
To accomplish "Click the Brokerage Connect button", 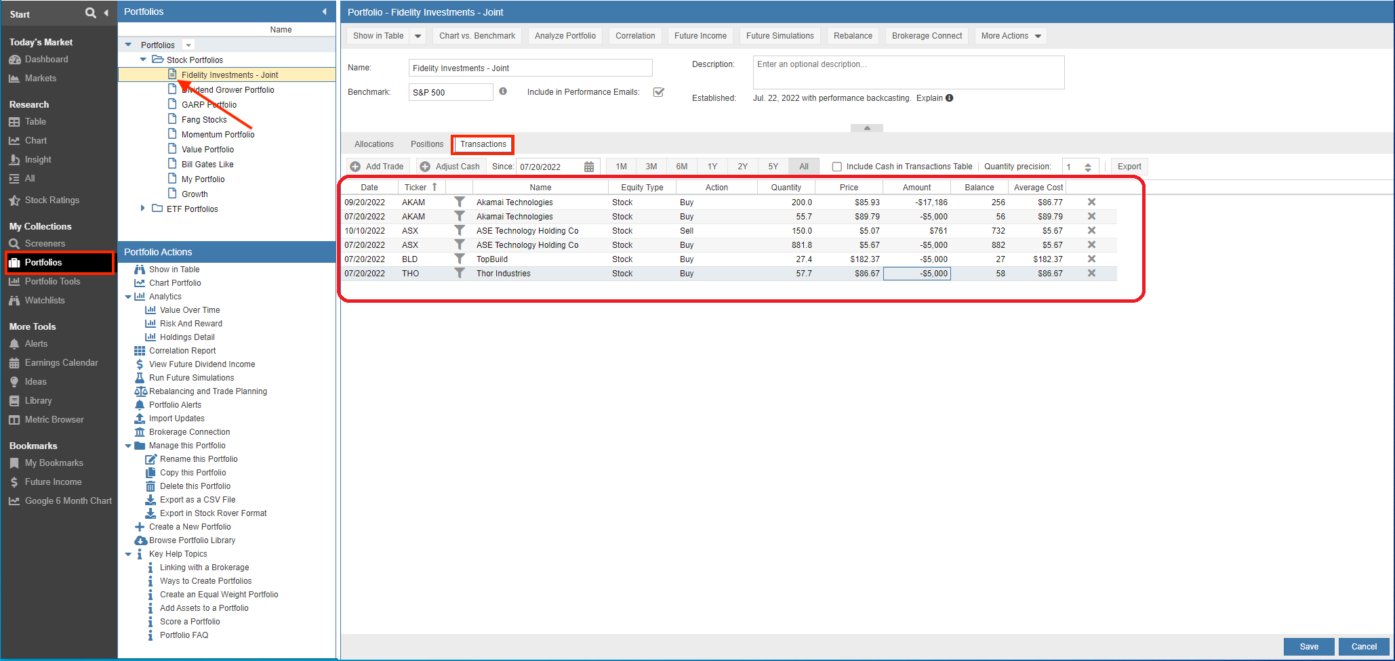I will (x=927, y=36).
